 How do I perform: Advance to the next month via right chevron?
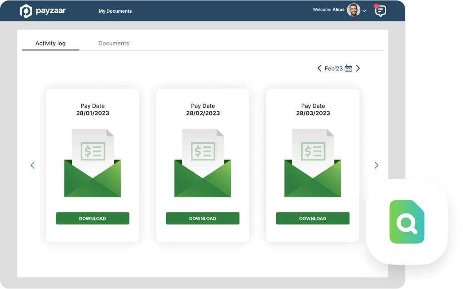coord(358,68)
